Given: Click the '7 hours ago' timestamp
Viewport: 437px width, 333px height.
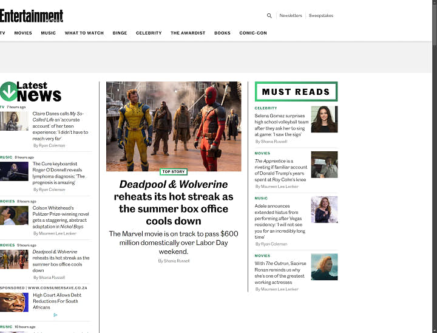Looking at the screenshot, I should (x=16, y=107).
